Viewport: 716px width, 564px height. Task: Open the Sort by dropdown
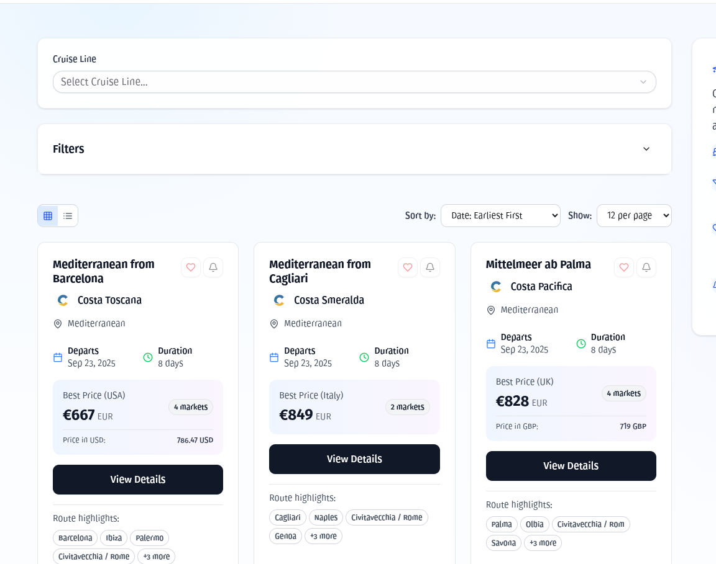500,216
